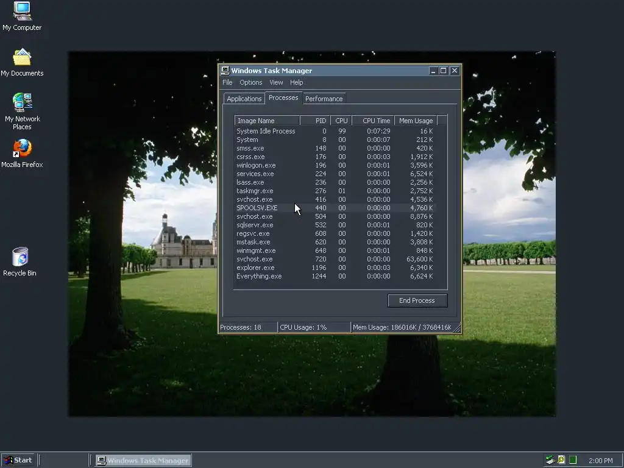Click middle system tray icon left of green CPU meter
The image size is (624, 468).
[x=561, y=460]
